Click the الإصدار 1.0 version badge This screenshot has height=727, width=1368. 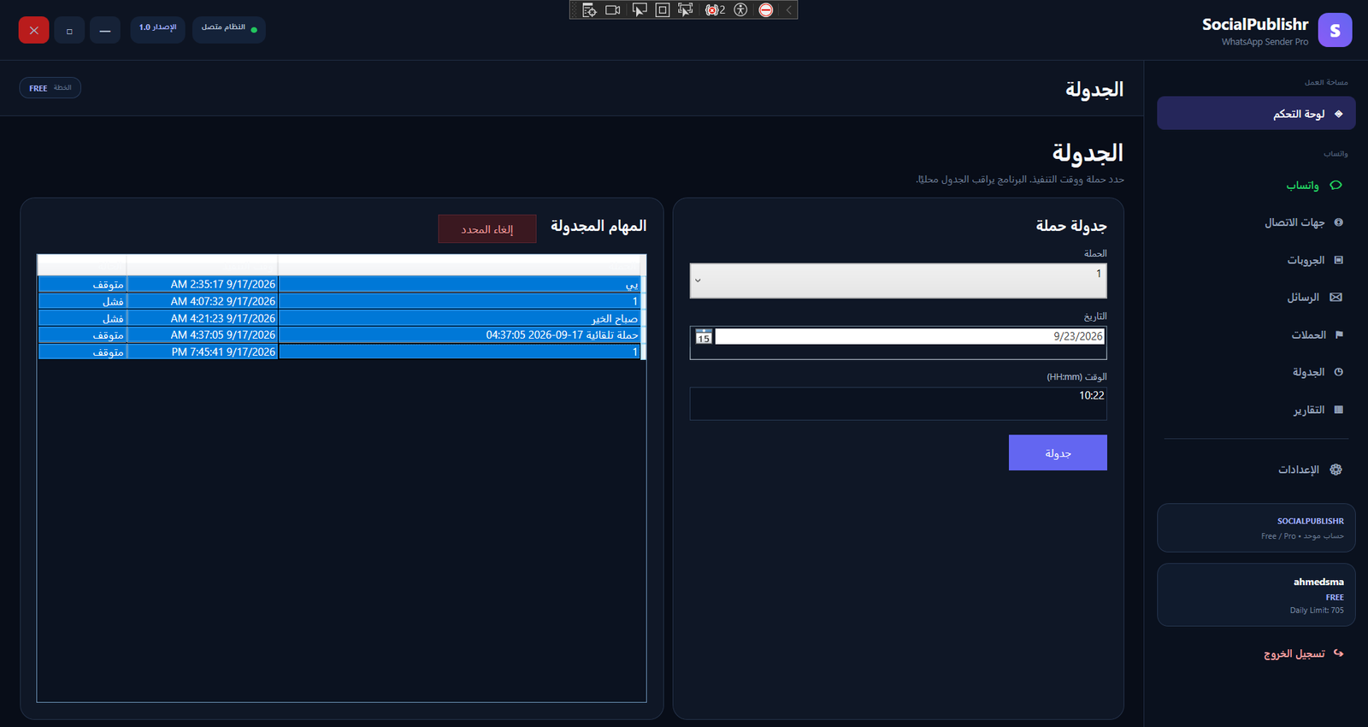pos(157,29)
